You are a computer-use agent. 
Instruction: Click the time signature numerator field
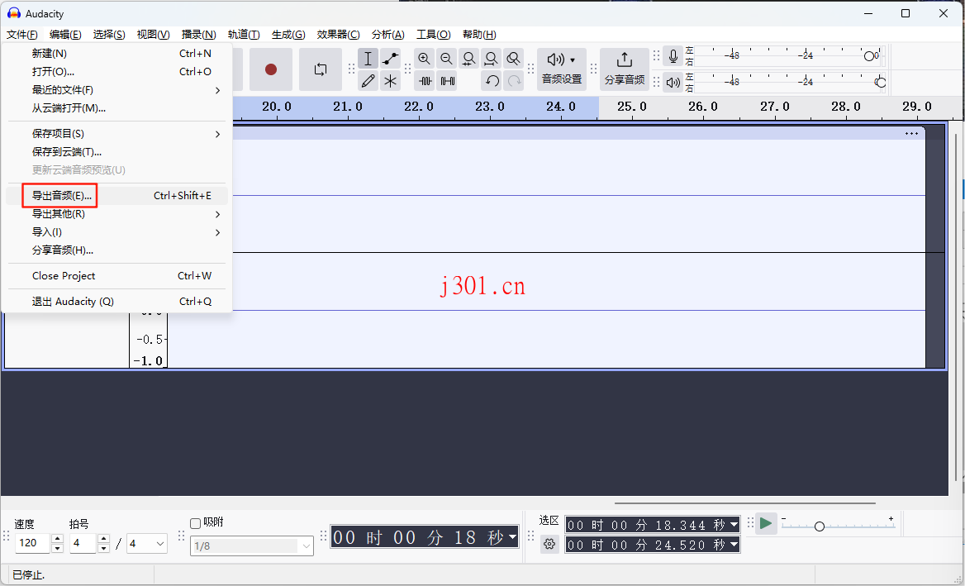click(x=83, y=544)
